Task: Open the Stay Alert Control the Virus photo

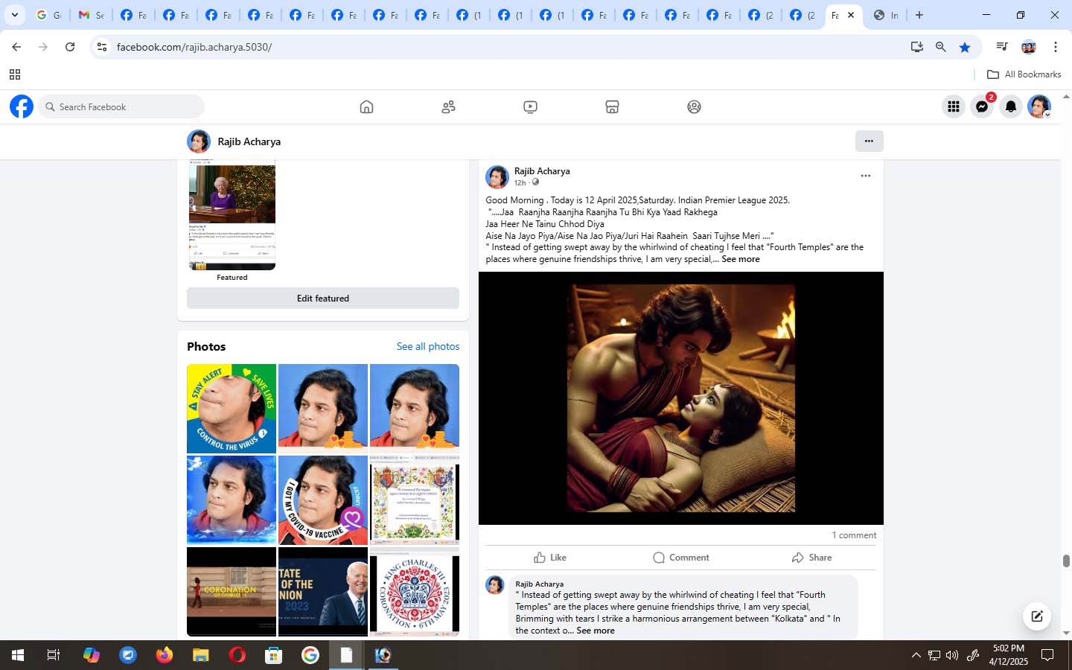Action: point(232,409)
